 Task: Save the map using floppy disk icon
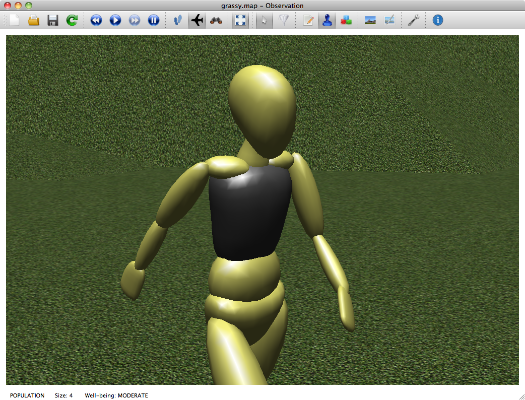coord(52,20)
